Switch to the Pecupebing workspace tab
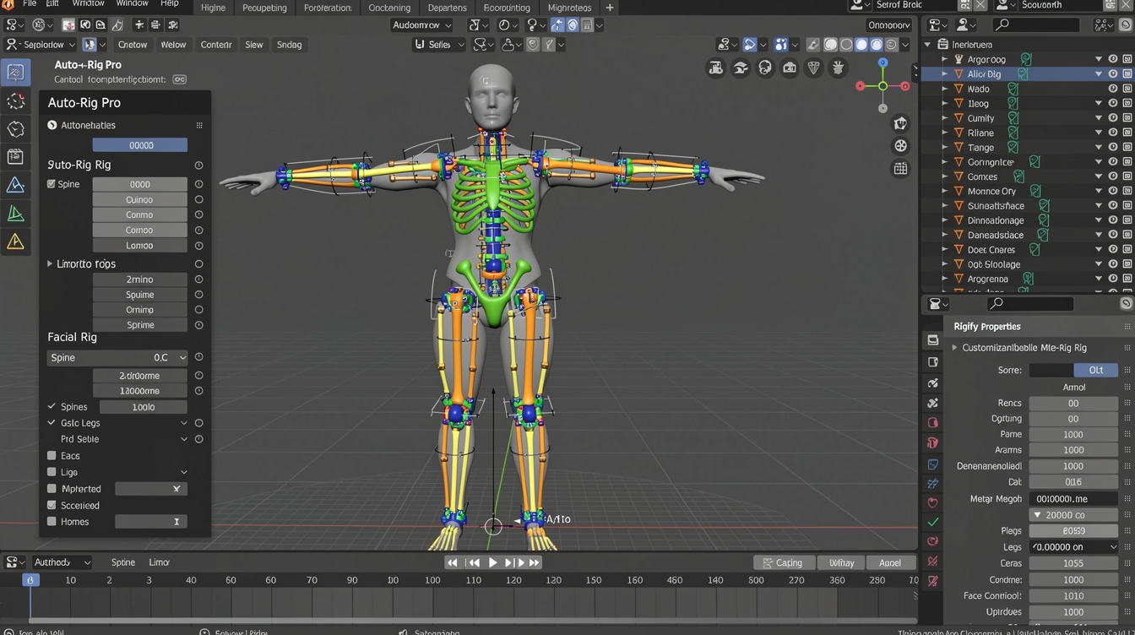This screenshot has height=635, width=1135. tap(264, 8)
